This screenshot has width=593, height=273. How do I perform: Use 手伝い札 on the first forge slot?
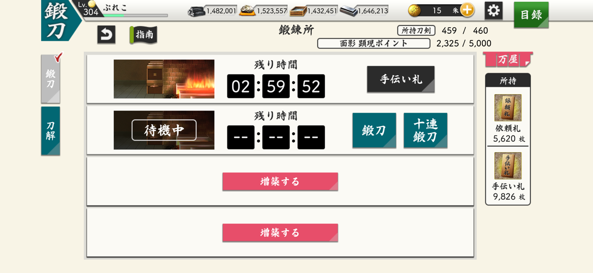coord(401,79)
